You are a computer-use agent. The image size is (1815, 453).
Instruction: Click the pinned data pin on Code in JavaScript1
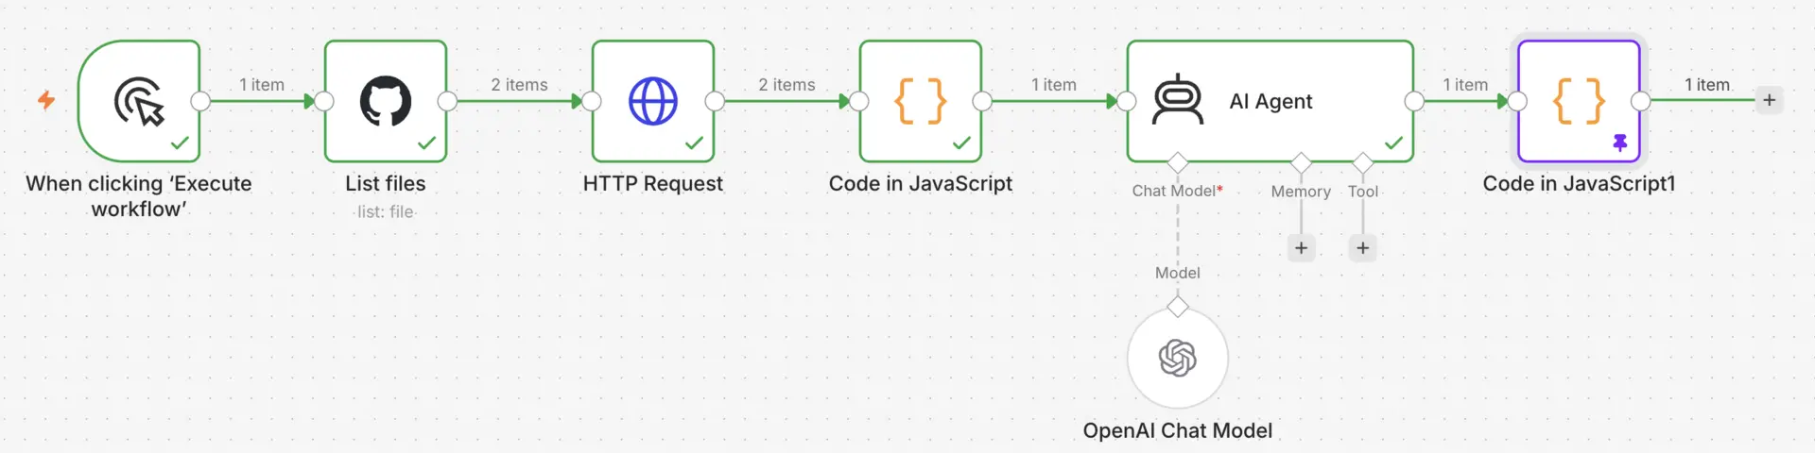pos(1620,143)
